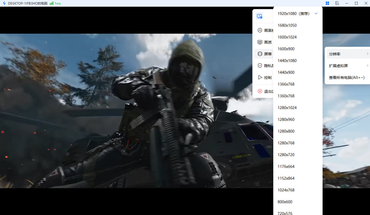Click the 控制 triangle icon

[260, 78]
